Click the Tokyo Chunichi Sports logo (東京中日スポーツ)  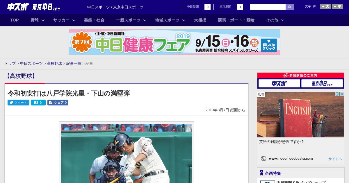pyautogui.click(x=46, y=7)
